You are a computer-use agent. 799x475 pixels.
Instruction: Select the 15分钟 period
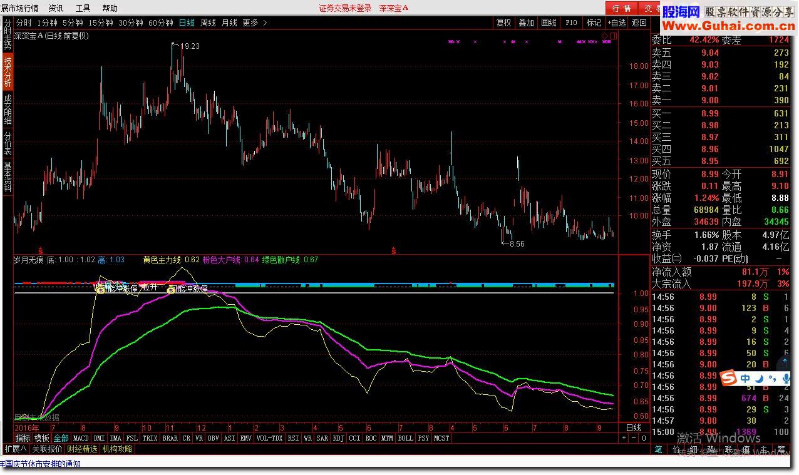point(101,23)
